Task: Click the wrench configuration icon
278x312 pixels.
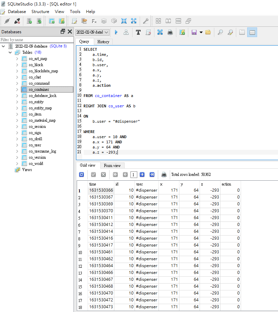Action: [x=146, y=21]
